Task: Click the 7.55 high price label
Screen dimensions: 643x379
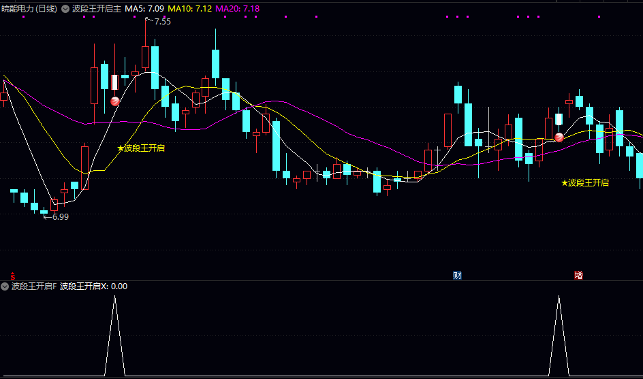Action: [162, 21]
